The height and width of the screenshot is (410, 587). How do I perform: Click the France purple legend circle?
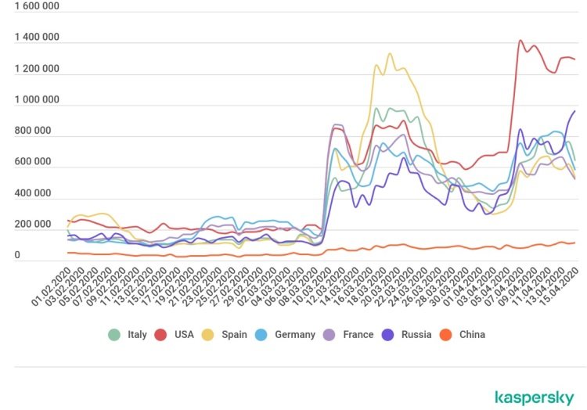329,334
